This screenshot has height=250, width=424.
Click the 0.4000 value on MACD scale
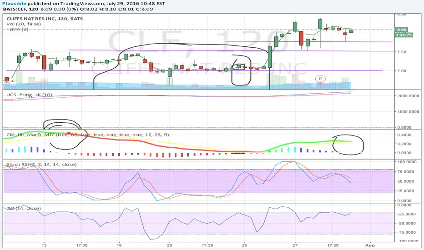404,135
